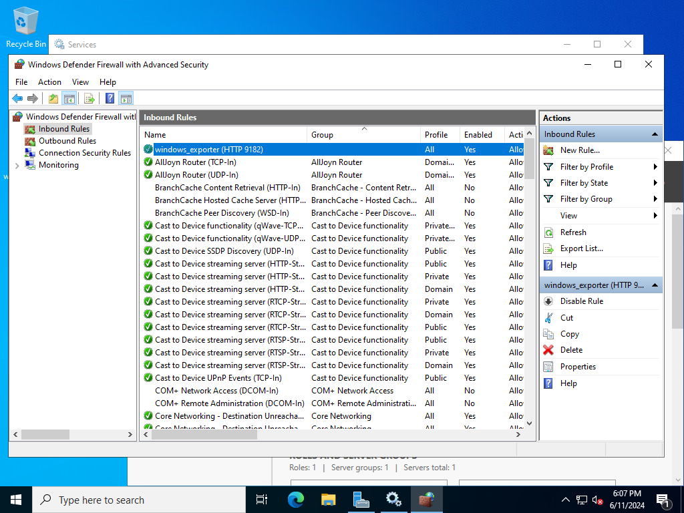The width and height of the screenshot is (684, 513).
Task: Click the rule list vertical scrollbar down arrow
Action: coord(530,423)
